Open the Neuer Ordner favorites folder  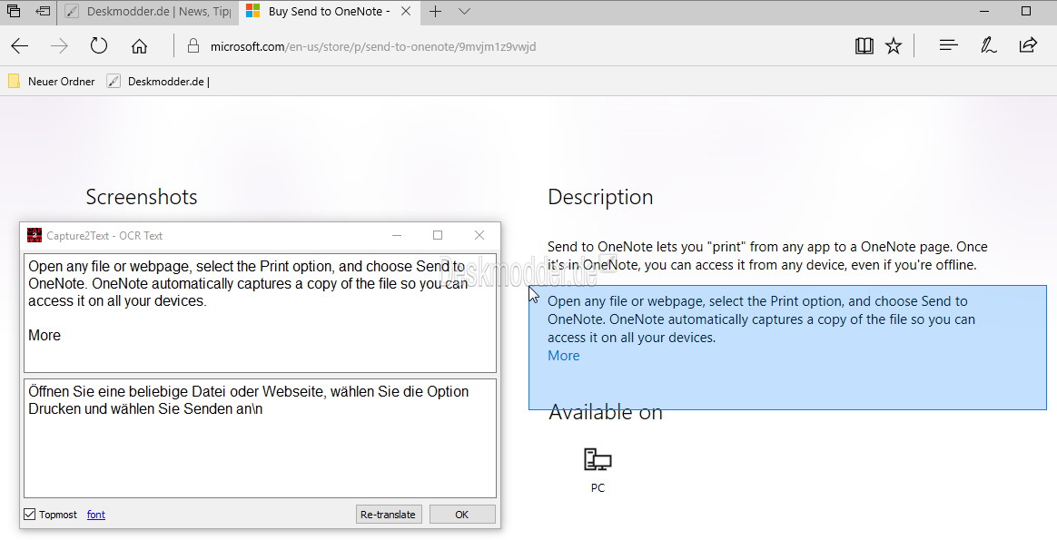pyautogui.click(x=51, y=82)
